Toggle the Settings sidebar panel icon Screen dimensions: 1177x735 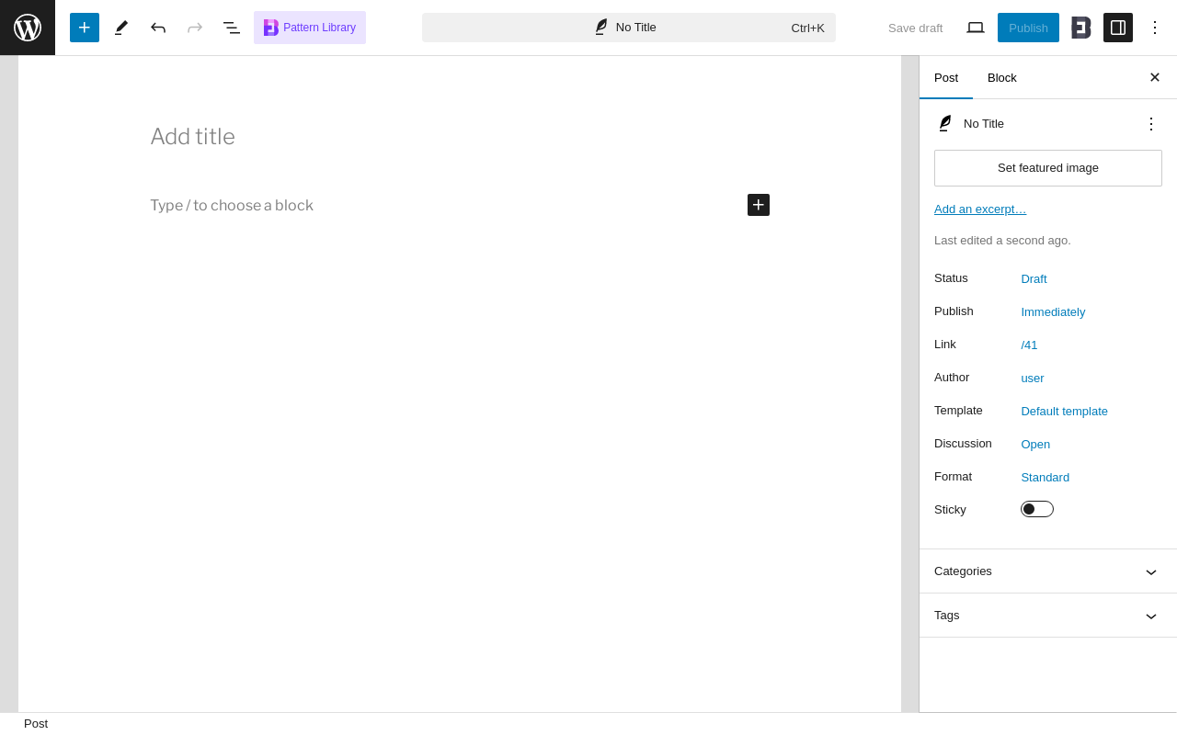coord(1118,28)
